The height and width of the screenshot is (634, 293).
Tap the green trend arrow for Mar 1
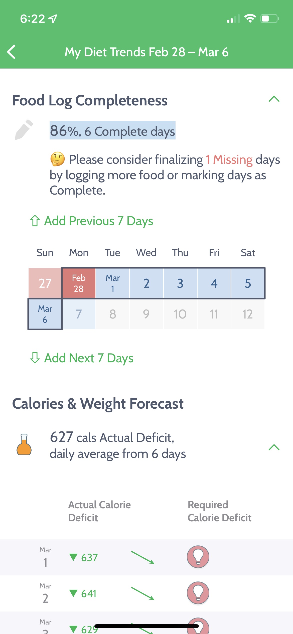click(x=142, y=557)
